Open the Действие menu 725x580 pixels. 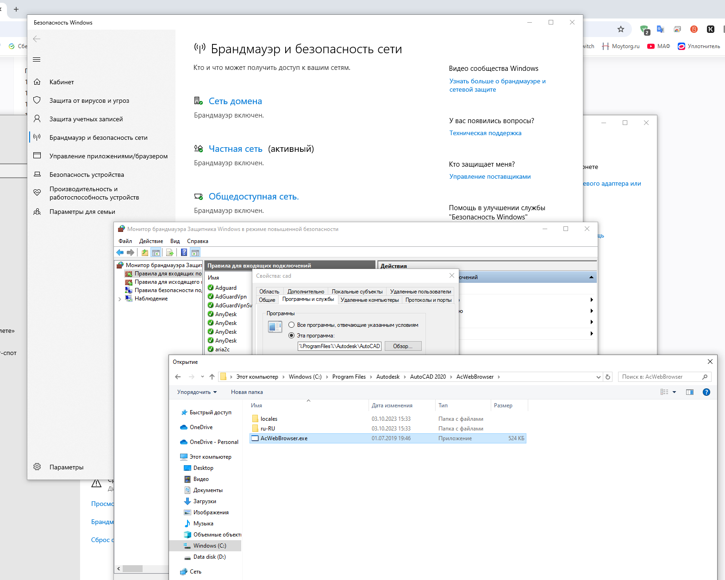click(x=151, y=241)
